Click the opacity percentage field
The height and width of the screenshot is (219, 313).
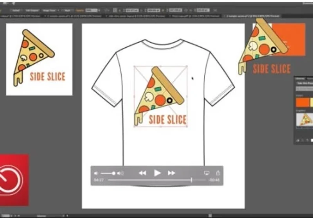coord(92,11)
